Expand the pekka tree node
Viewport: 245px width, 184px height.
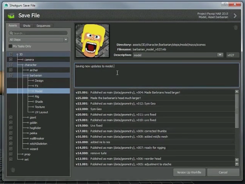click(11, 133)
